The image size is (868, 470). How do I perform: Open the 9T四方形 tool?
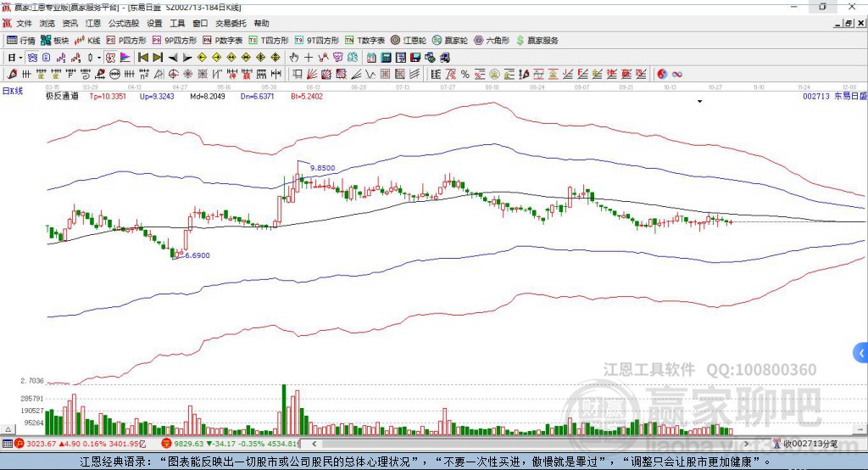coord(317,41)
